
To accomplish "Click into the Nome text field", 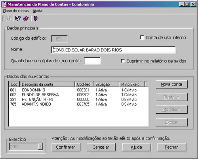I will coord(114,50).
